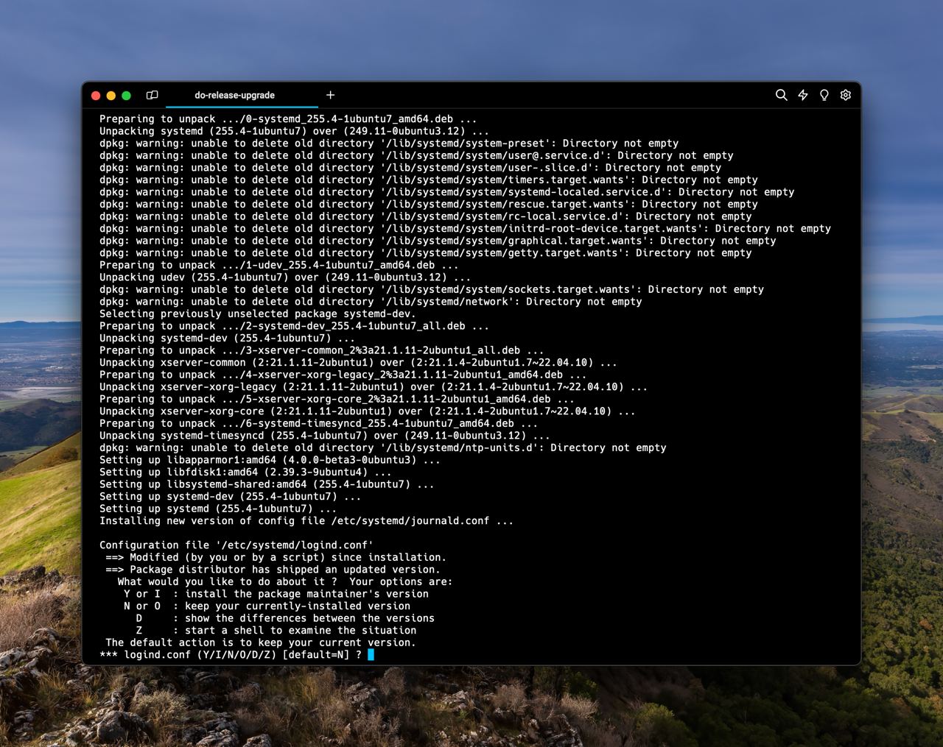Screen dimensions: 943x747
Task: Select the do-release-upgrade tab
Action: coord(234,95)
